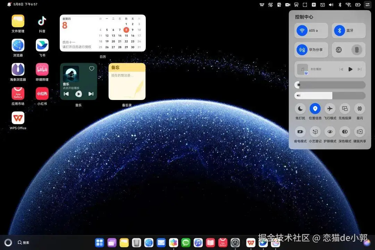Screen dimensions: 375x250
Task: Click the WPS icon in status bar
Action: tap(262, 5)
